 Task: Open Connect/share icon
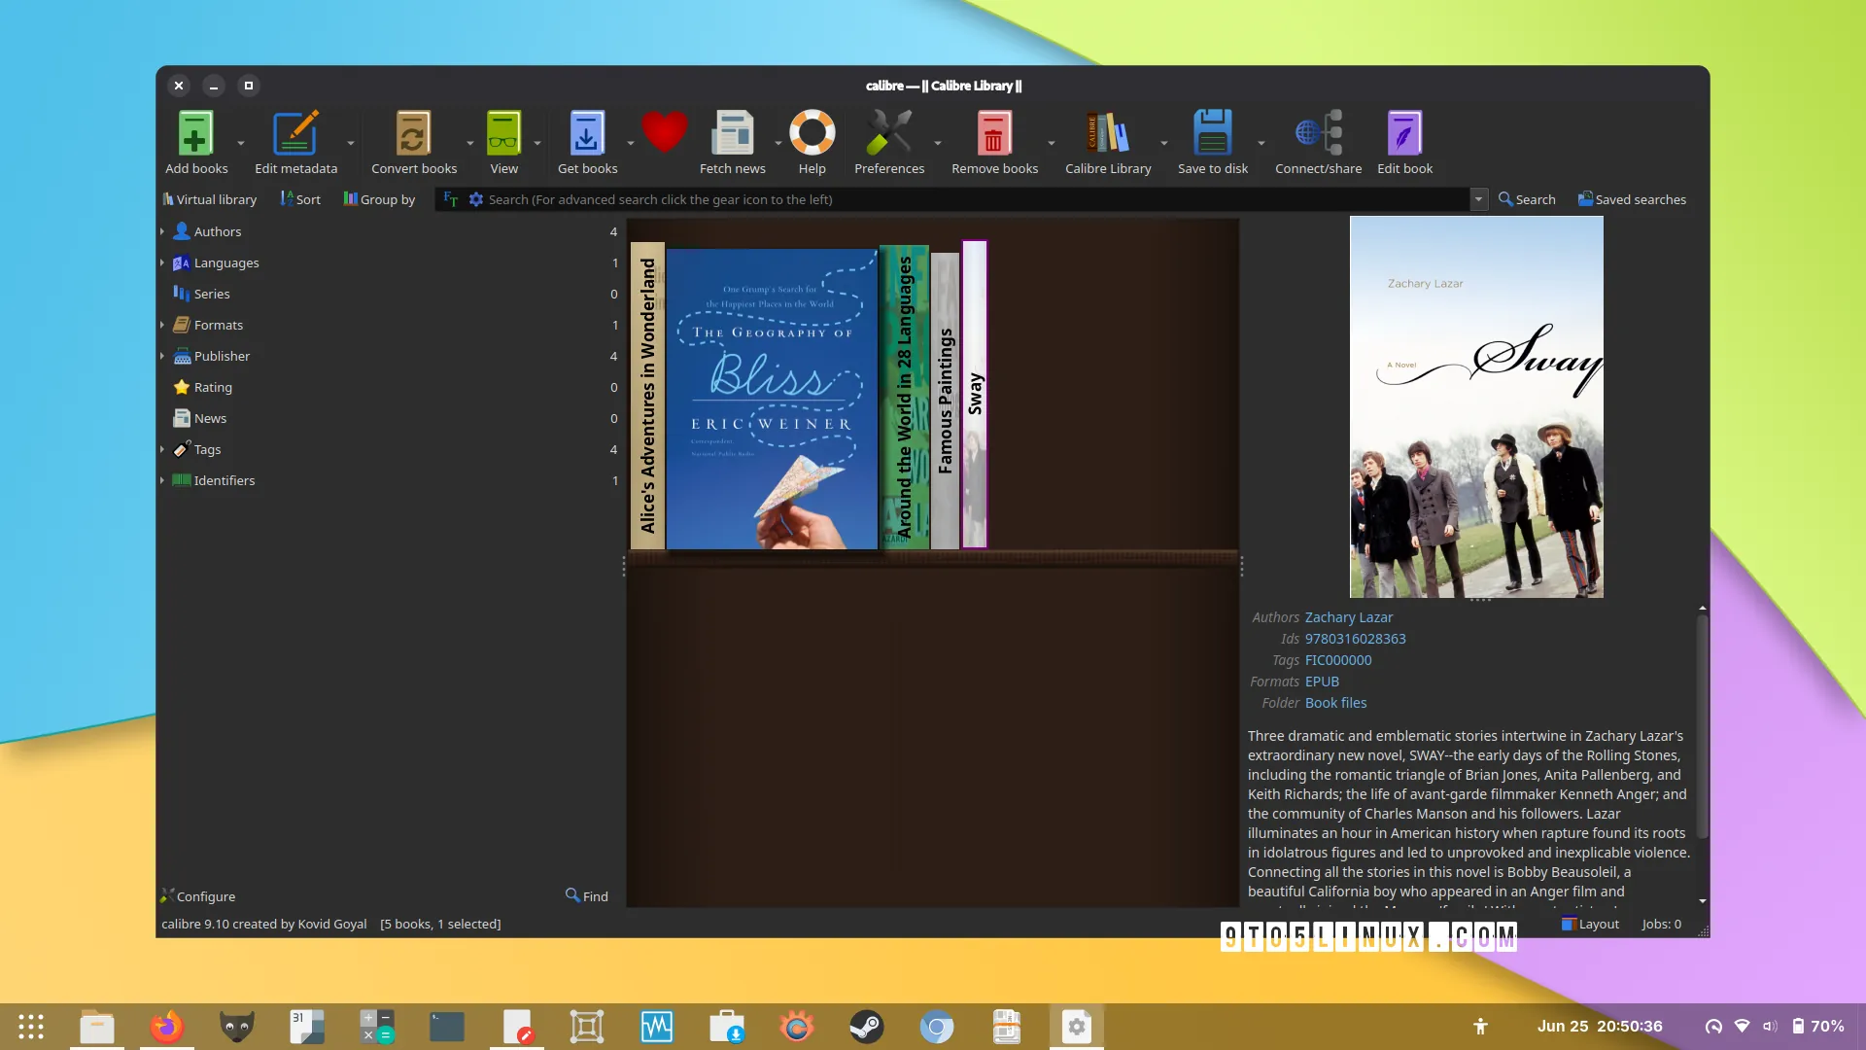tap(1319, 133)
